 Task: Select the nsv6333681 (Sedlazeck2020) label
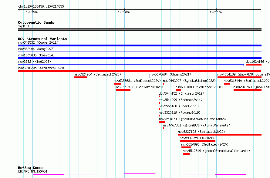click(x=137, y=81)
